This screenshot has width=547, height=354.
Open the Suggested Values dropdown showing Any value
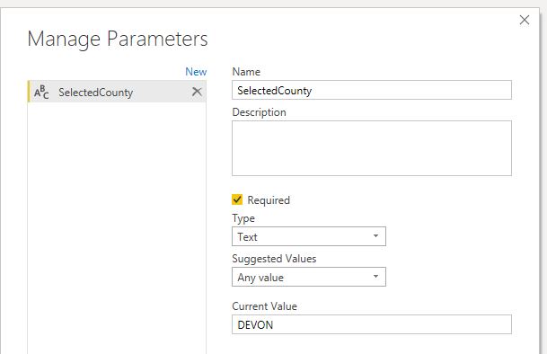[x=309, y=277]
